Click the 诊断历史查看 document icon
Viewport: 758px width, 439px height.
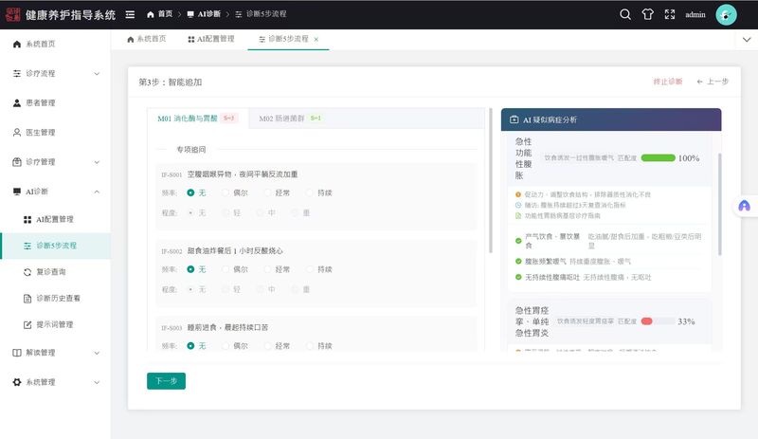[x=27, y=299]
